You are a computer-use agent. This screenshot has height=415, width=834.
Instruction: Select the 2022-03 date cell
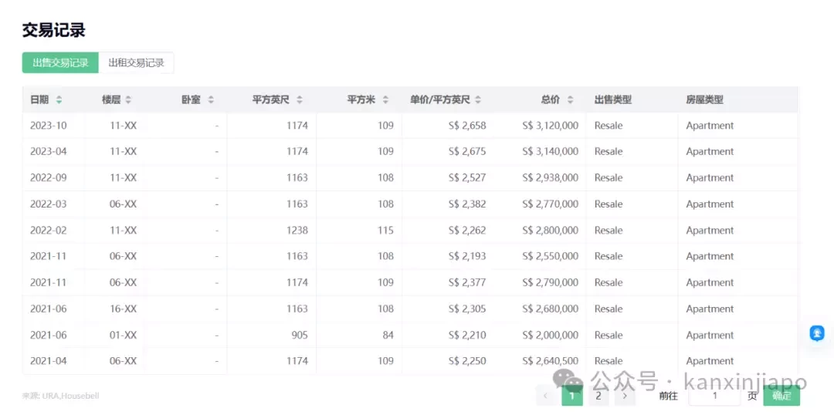(49, 204)
